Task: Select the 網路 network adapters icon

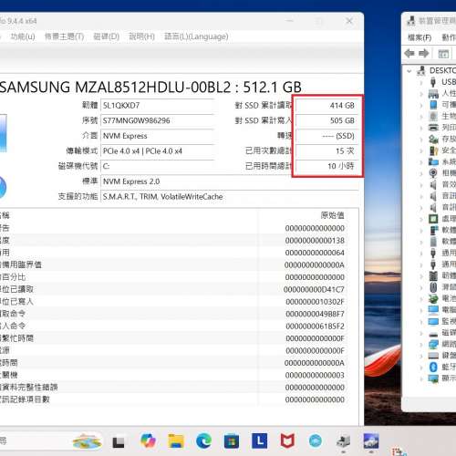Action: click(x=433, y=344)
